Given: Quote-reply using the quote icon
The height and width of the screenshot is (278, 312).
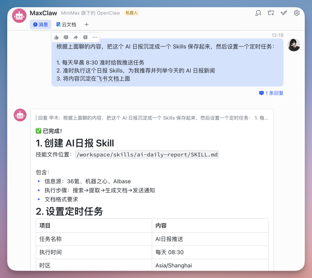Looking at the screenshot, I should (85, 37).
